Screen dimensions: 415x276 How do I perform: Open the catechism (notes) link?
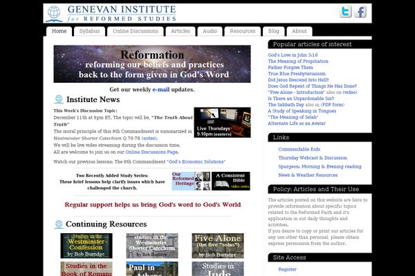click(149, 138)
